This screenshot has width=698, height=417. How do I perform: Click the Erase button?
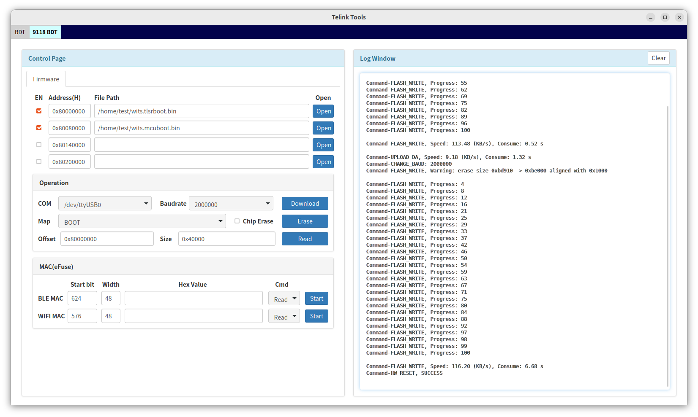(305, 221)
